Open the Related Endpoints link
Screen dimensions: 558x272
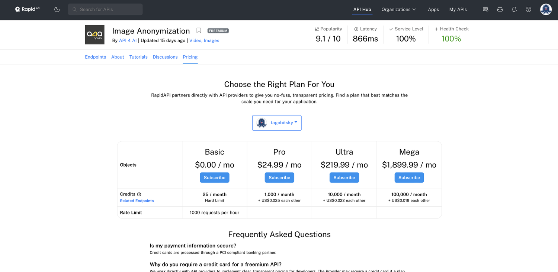pos(137,201)
